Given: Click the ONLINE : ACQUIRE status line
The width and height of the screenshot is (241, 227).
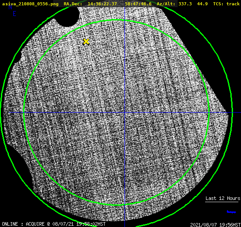Looking at the screenshot, I should [x=54, y=224].
